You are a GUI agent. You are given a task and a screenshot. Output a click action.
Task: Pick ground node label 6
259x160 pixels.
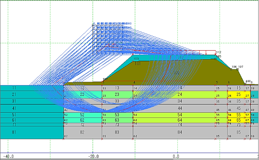tap(229, 82)
